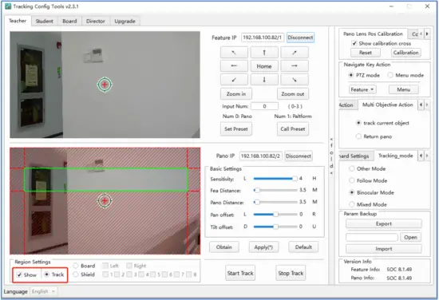Click the Input Num field

[x=264, y=106]
